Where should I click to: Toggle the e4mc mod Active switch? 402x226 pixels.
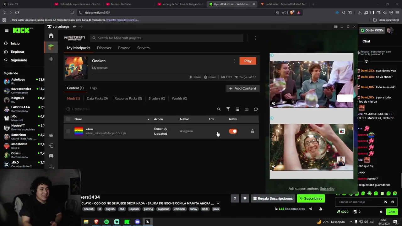tap(233, 131)
